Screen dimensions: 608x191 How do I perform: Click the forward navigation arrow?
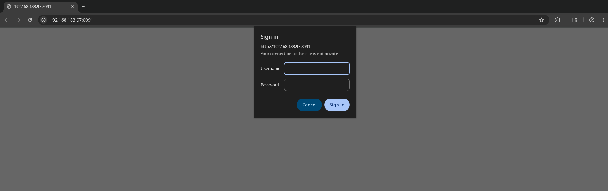[x=18, y=20]
